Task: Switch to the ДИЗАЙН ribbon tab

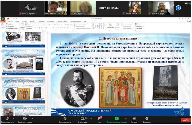Action: [32, 21]
